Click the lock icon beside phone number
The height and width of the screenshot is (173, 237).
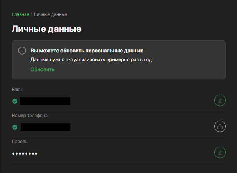click(x=220, y=126)
